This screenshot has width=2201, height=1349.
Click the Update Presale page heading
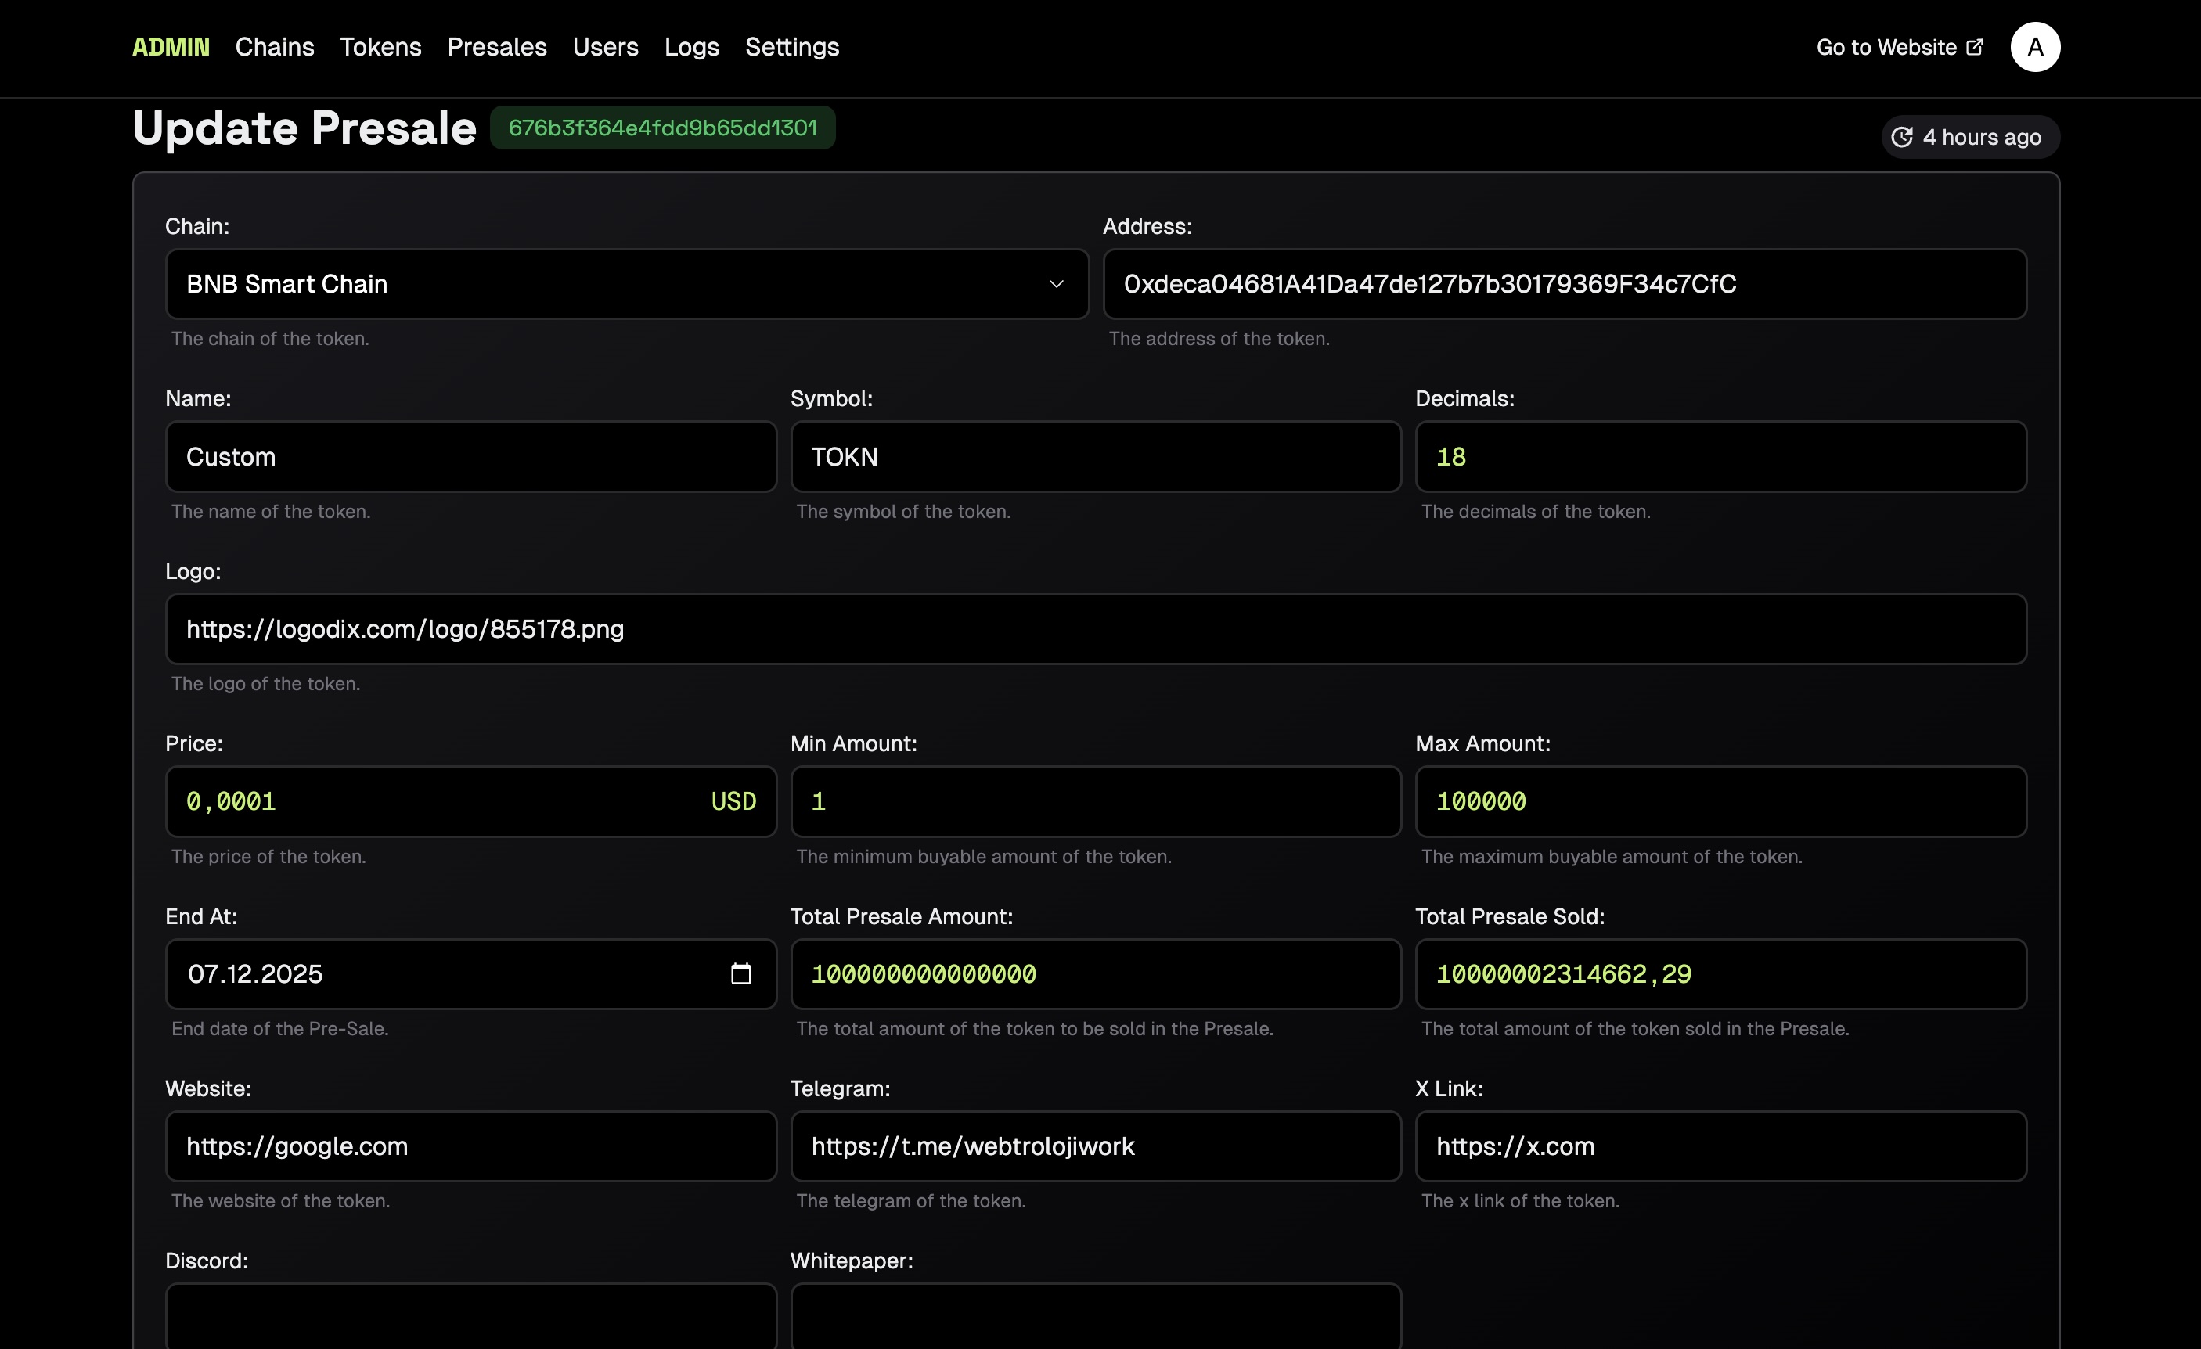coord(304,128)
